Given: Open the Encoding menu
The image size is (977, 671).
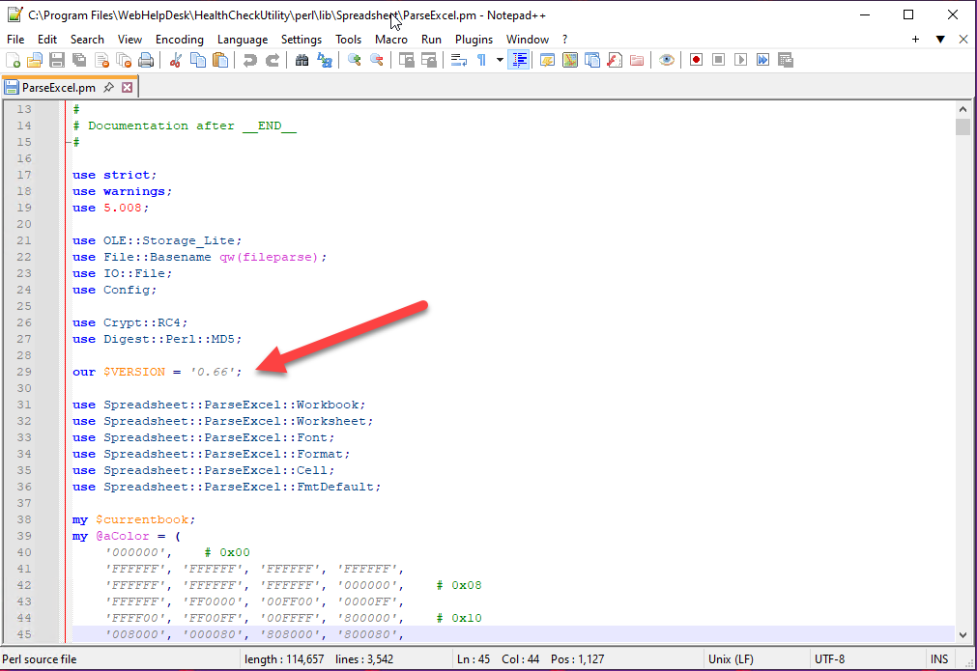Looking at the screenshot, I should pyautogui.click(x=180, y=40).
